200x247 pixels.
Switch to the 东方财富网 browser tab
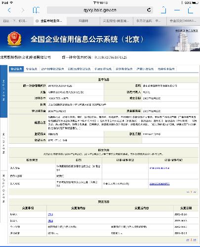[x=150, y=21]
